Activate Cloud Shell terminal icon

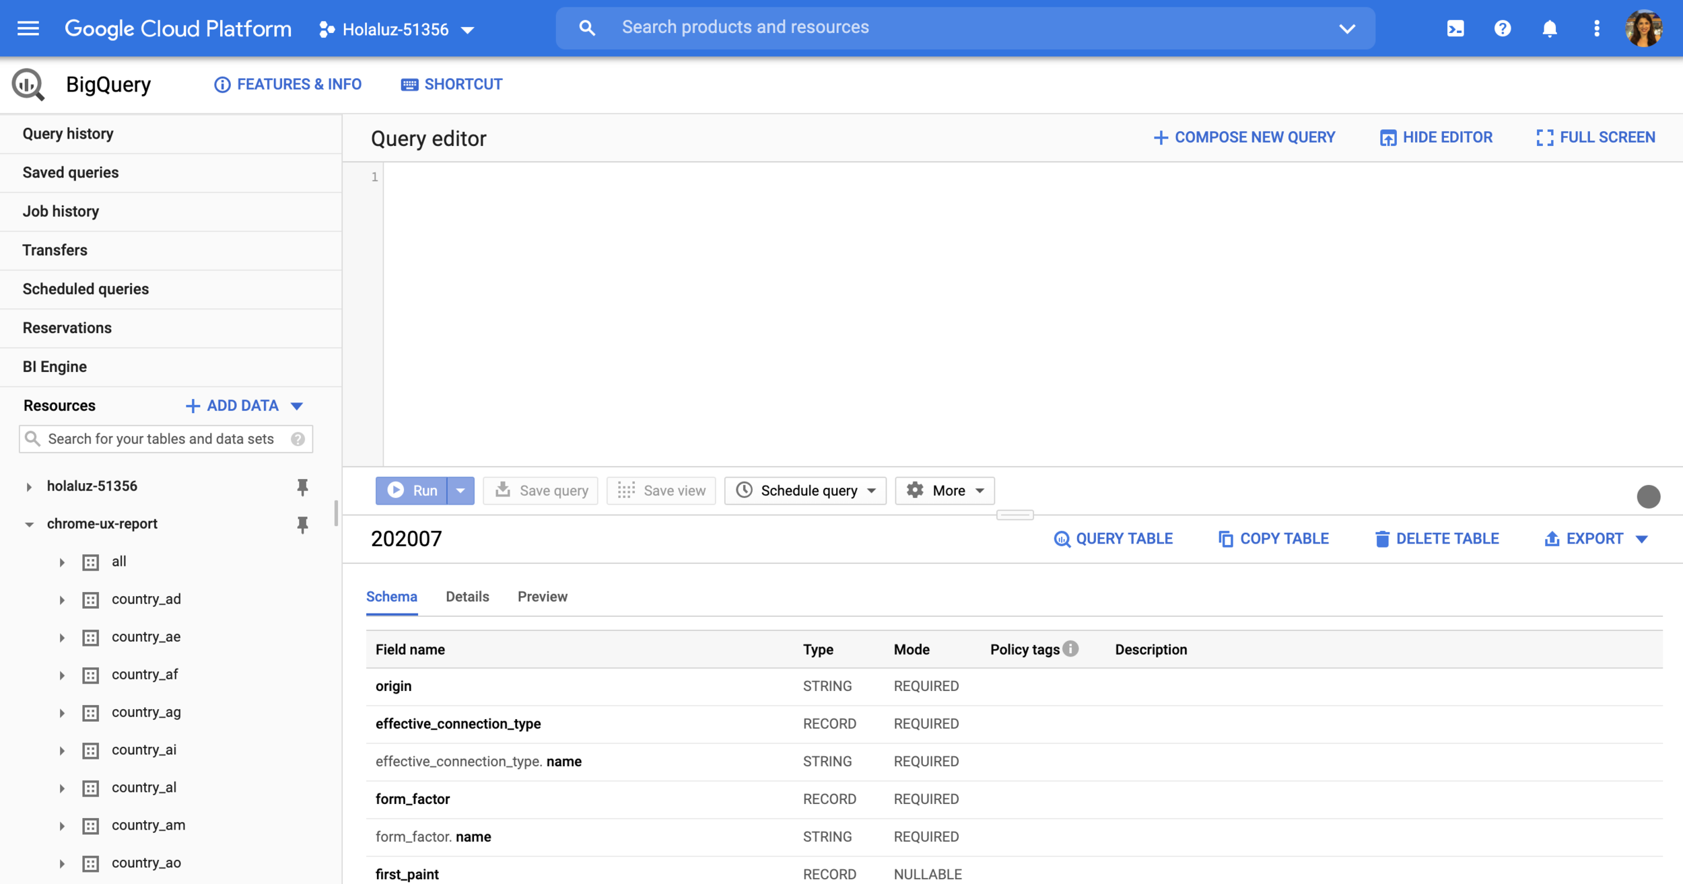(x=1455, y=28)
